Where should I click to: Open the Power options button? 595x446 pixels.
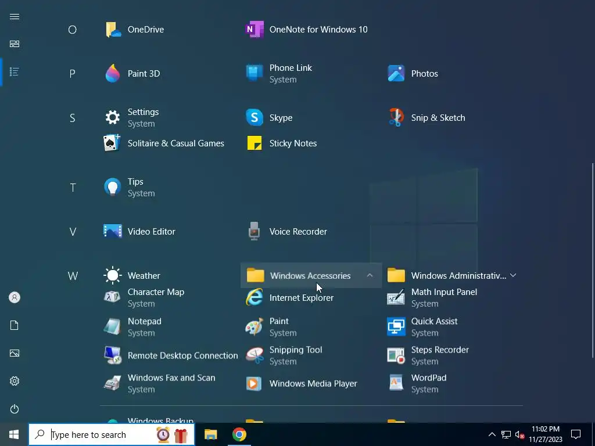[15, 409]
